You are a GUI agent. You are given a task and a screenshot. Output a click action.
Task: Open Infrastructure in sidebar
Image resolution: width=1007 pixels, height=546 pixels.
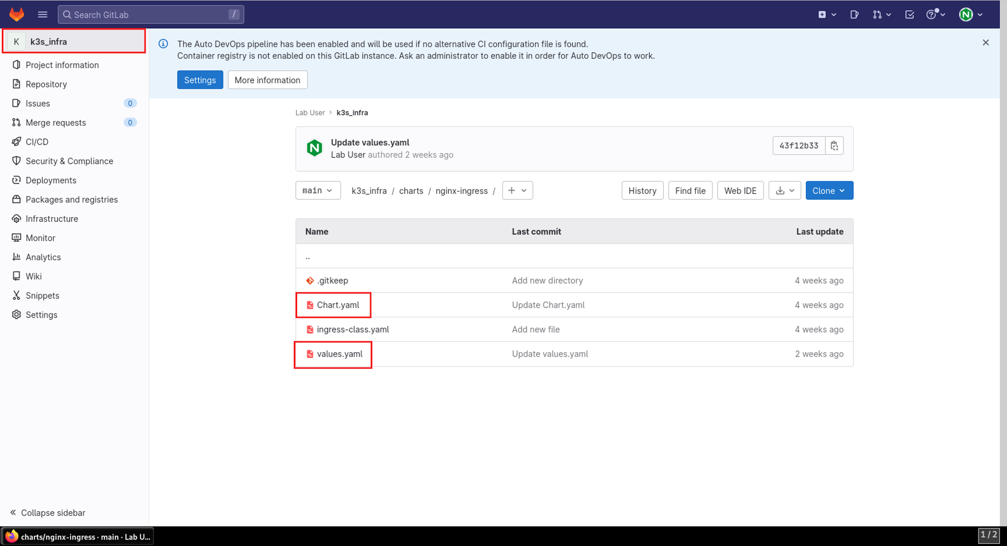pyautogui.click(x=52, y=218)
